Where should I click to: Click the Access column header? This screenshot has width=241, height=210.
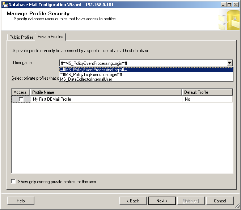coord(21,92)
